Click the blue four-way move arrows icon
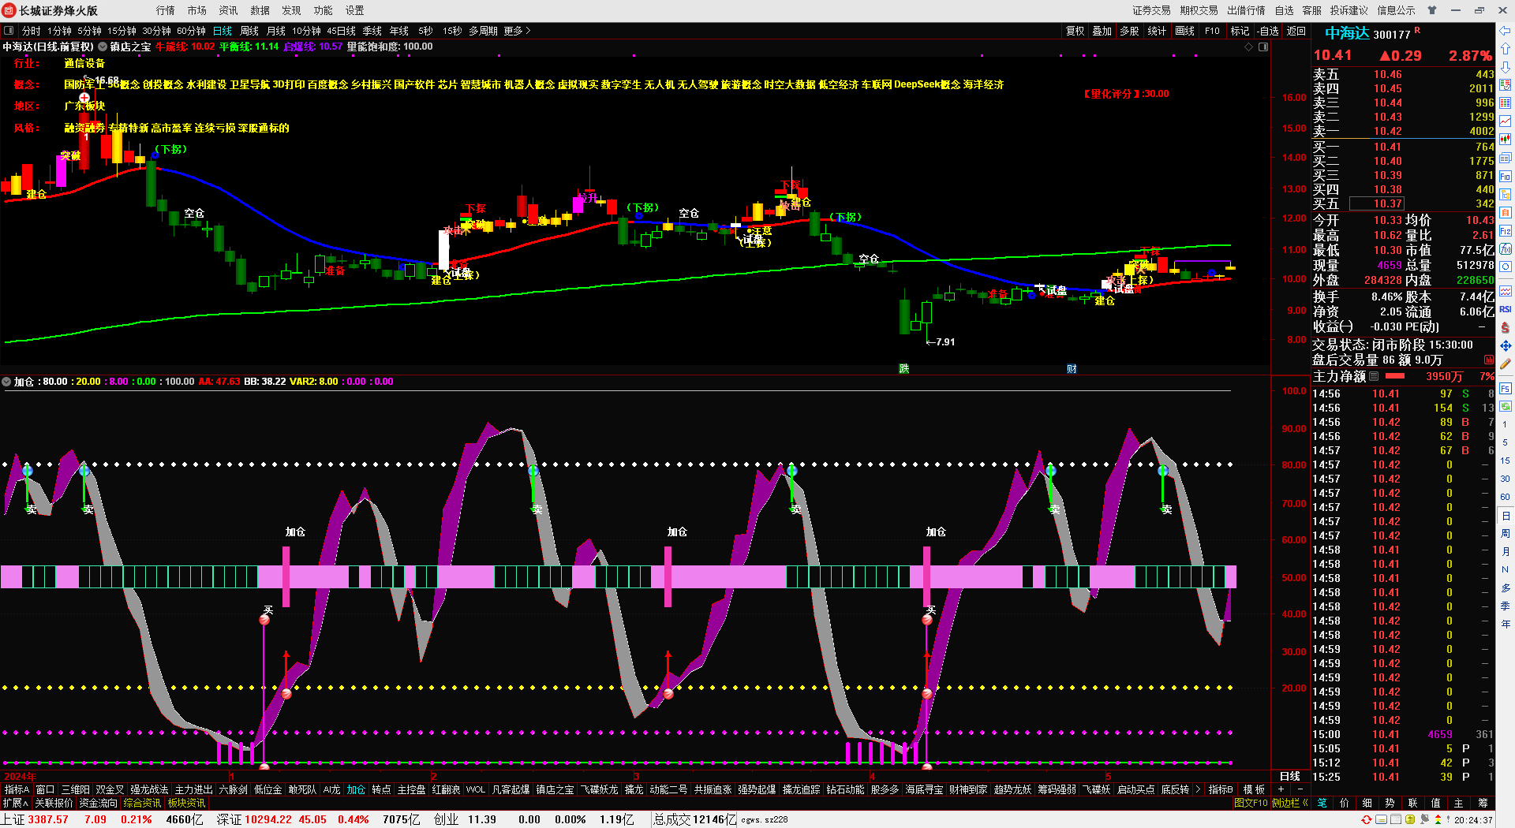The height and width of the screenshot is (828, 1515). pos(1506,346)
